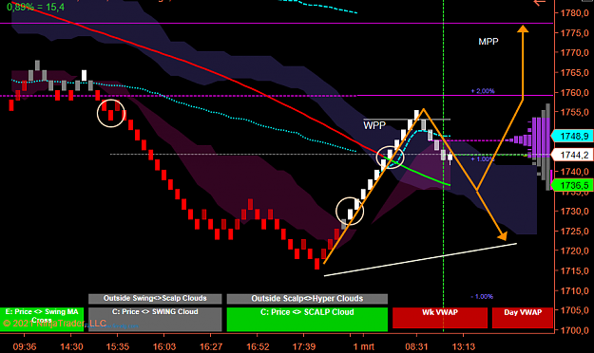Click the 1705,0 price scale label
The image size is (594, 353).
point(574,310)
